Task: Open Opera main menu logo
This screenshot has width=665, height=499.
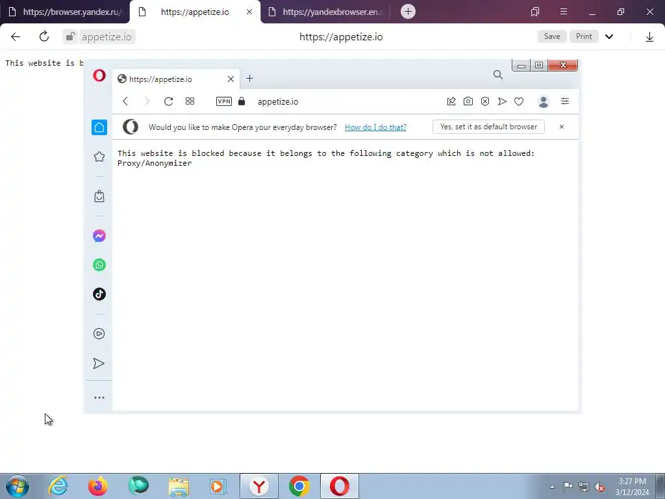Action: point(99,75)
